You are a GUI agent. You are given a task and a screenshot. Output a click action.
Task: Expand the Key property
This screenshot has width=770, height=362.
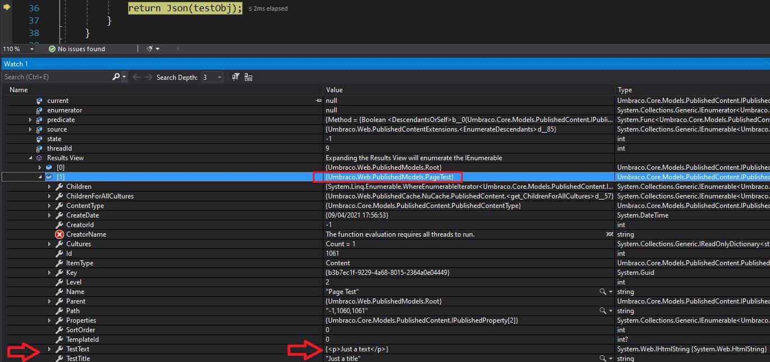point(49,273)
